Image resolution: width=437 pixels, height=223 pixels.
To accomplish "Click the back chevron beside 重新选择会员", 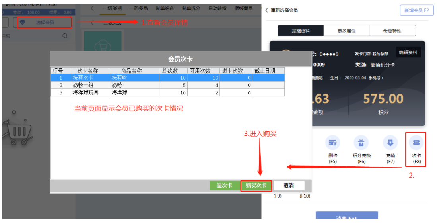I will (x=267, y=10).
